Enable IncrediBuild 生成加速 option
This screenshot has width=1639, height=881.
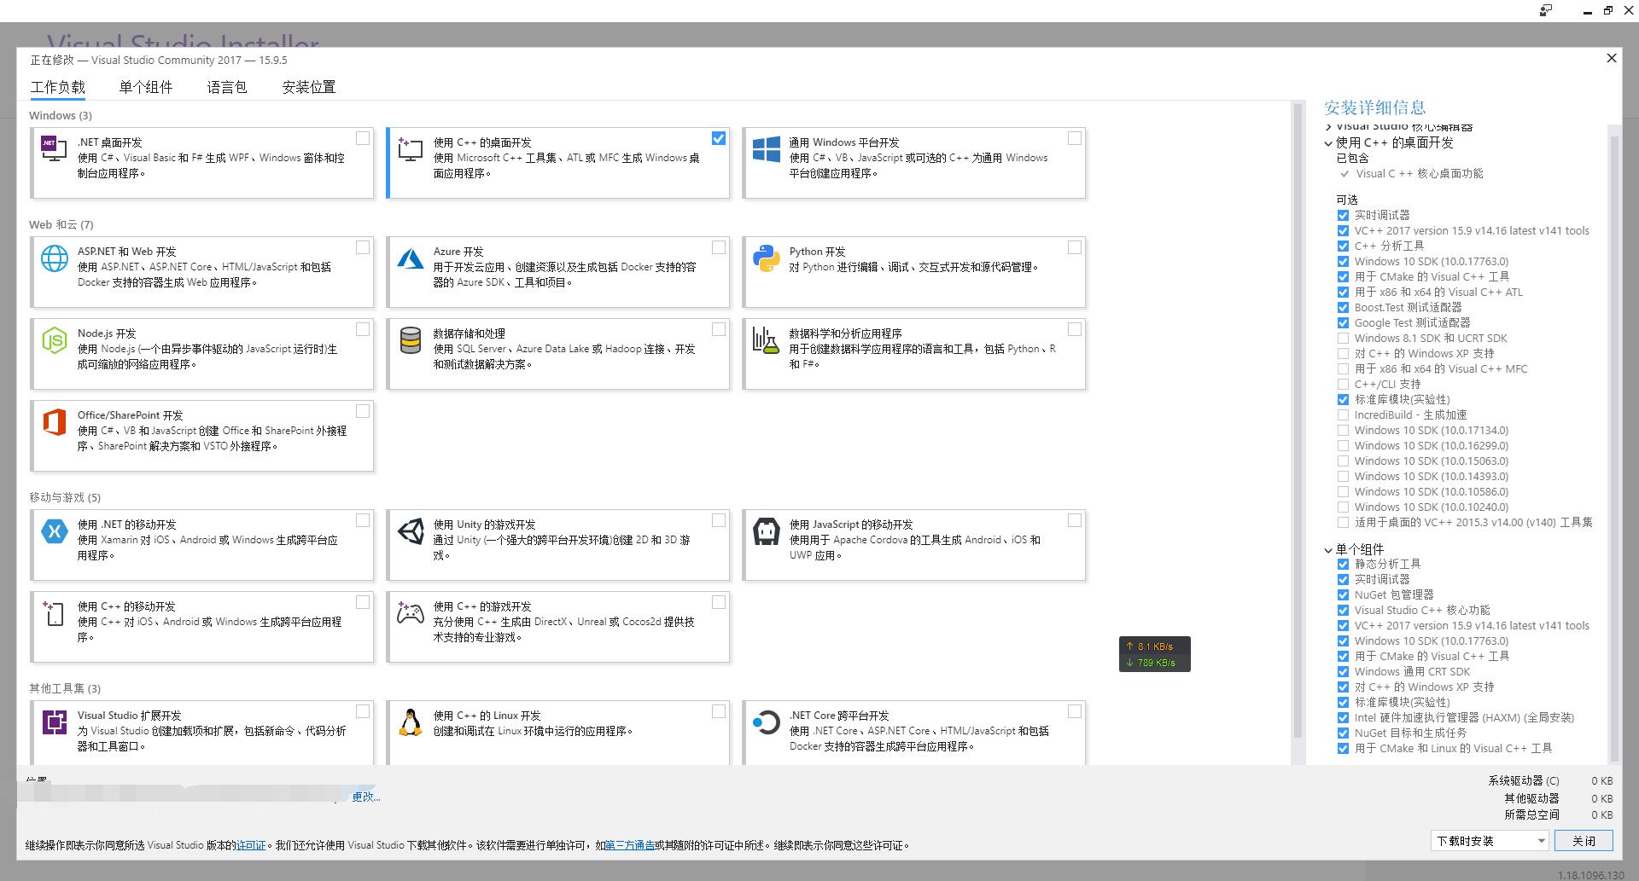[1343, 415]
